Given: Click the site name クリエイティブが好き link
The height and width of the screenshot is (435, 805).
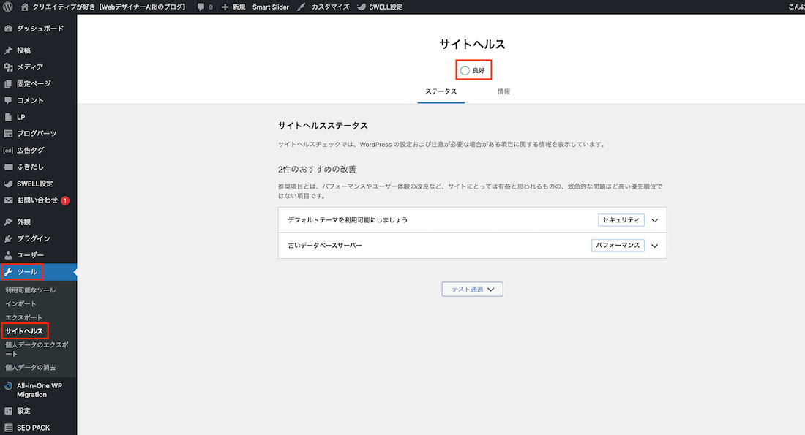Looking at the screenshot, I should [x=109, y=7].
